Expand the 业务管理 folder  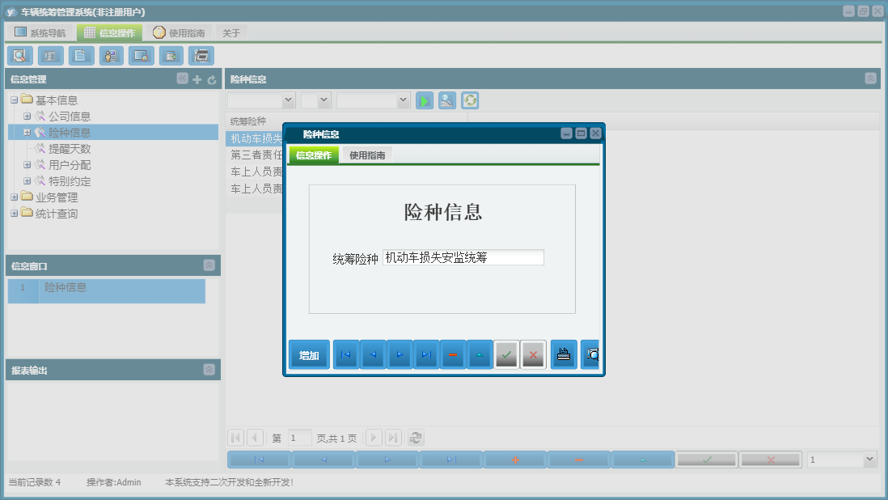[13, 197]
